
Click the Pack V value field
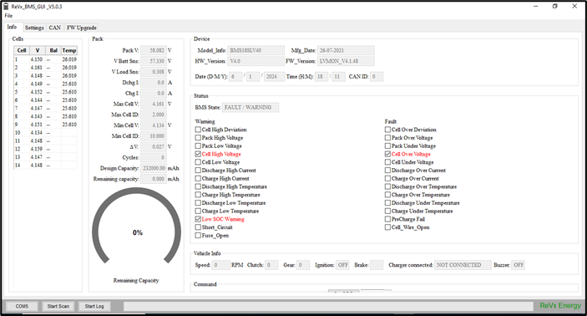(x=154, y=50)
